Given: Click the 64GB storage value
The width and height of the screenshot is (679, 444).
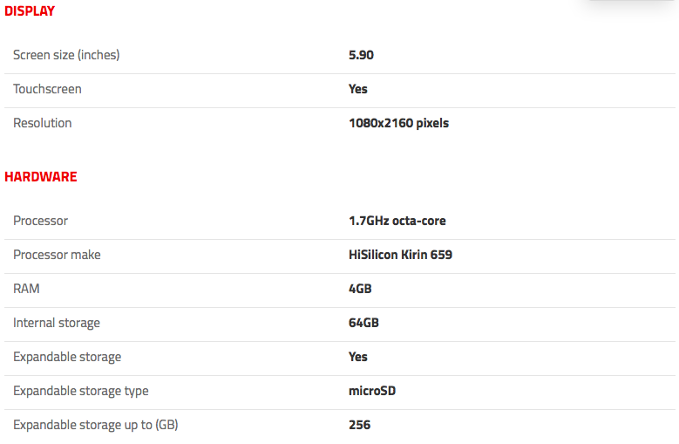Looking at the screenshot, I should point(363,323).
